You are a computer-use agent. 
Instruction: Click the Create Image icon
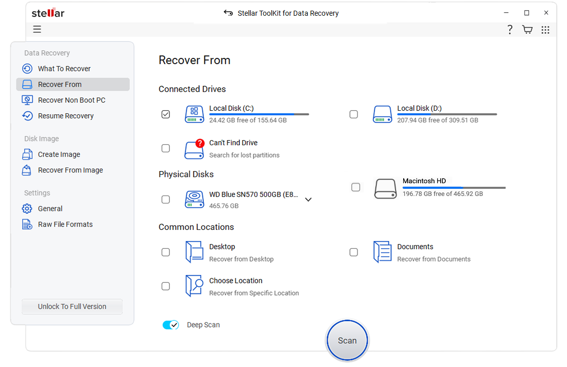point(27,154)
